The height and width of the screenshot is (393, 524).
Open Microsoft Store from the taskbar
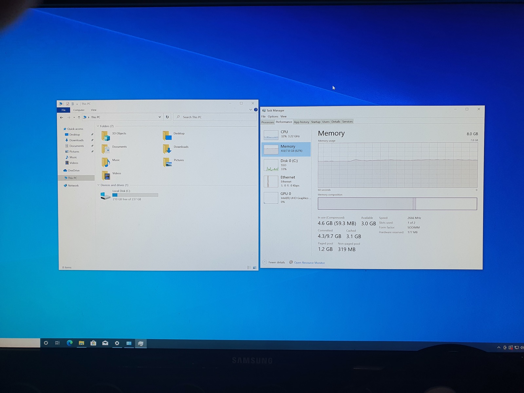point(93,343)
